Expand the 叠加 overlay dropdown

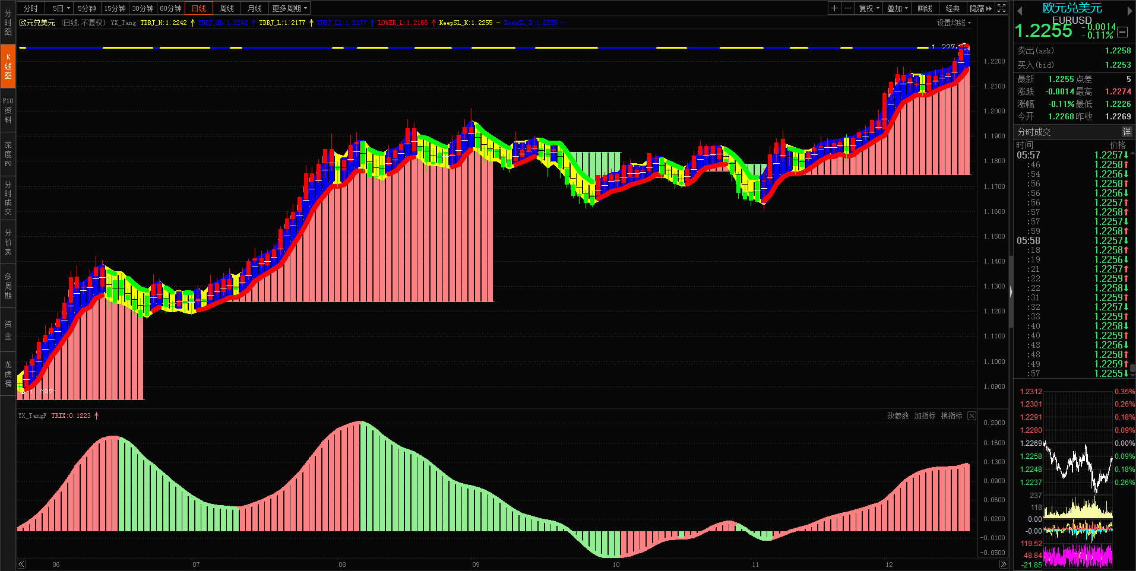[897, 8]
